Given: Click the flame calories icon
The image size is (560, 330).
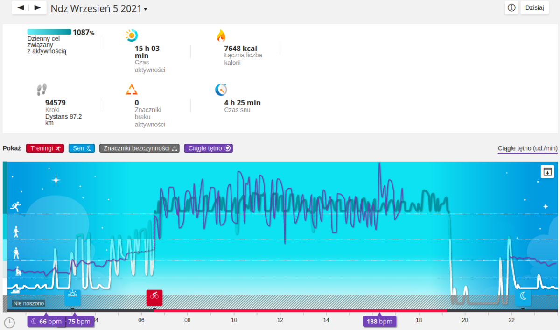Looking at the screenshot, I should (221, 35).
